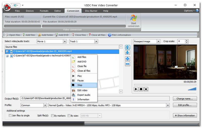The height and width of the screenshot is (128, 202).
Task: Click the blue move-up arrow button
Action: [128, 47]
